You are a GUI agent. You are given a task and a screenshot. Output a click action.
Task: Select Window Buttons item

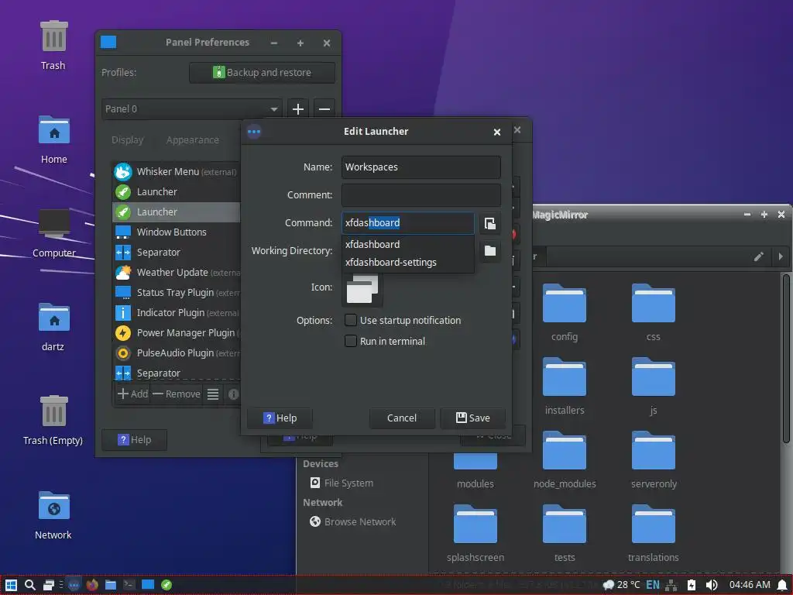click(176, 232)
